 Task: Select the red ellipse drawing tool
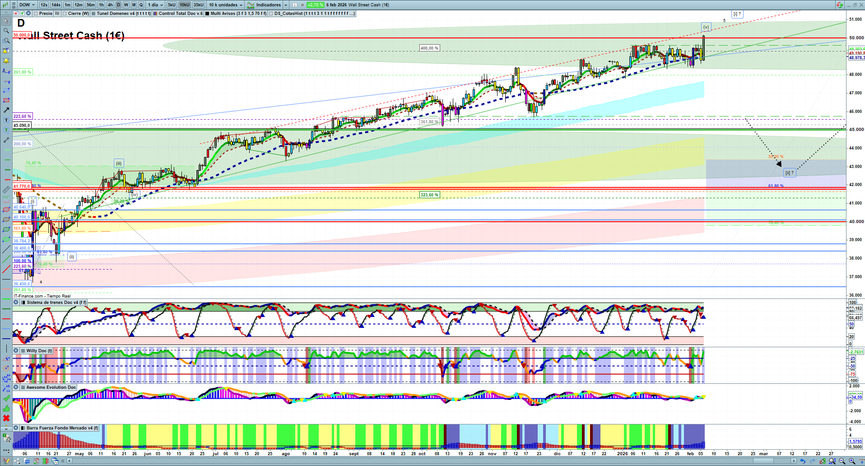pos(6,210)
